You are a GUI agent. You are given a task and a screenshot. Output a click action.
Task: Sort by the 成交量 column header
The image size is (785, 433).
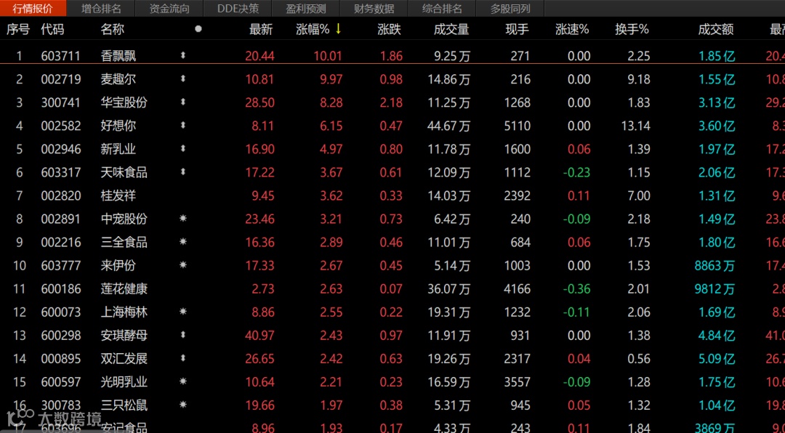point(451,30)
